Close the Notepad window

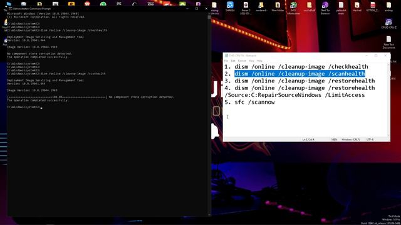pyautogui.click(x=385, y=56)
